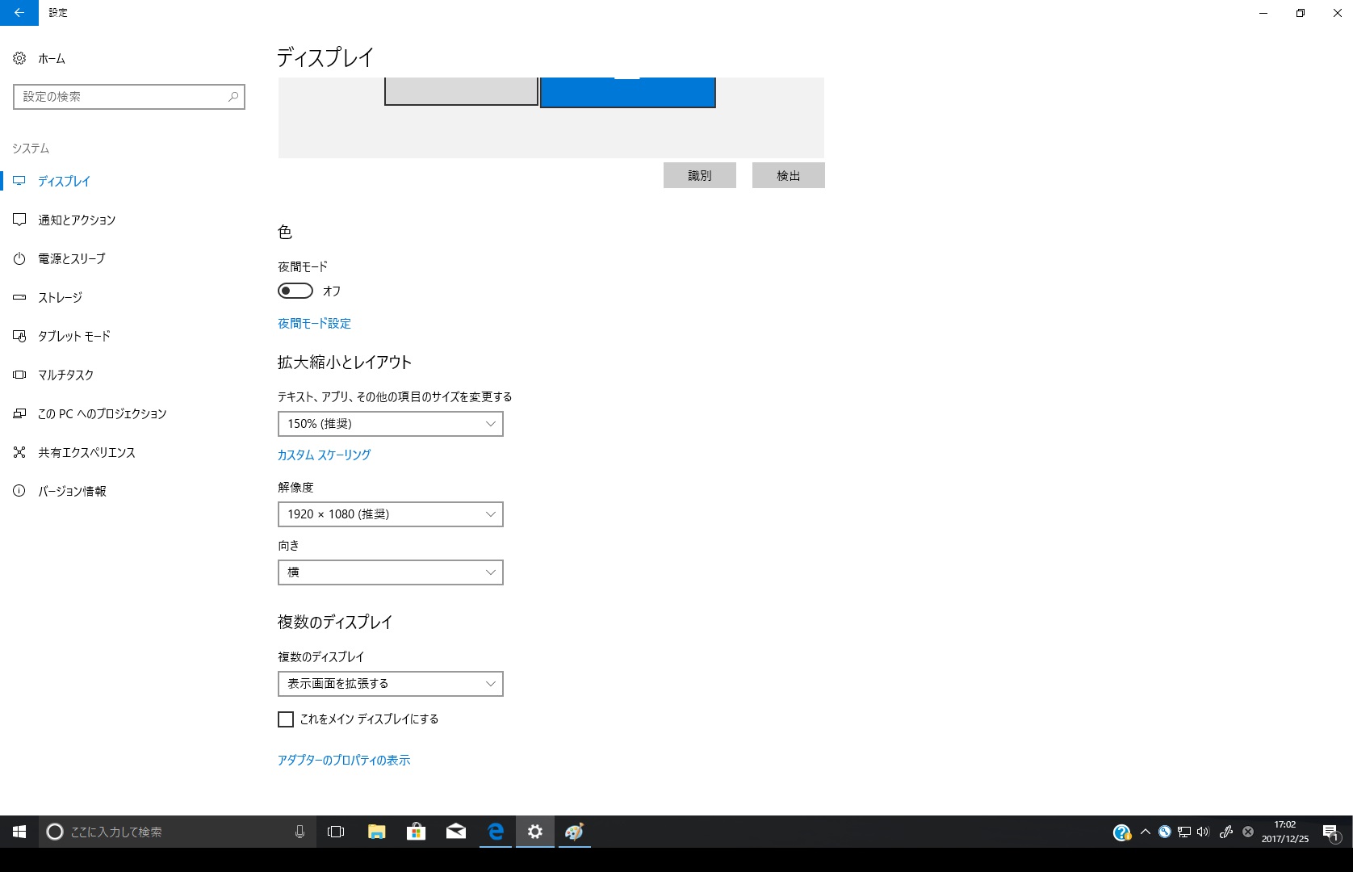1353x872 pixels.
Task: Open the 1920 × 1080 resolution dropdown
Action: 391,514
